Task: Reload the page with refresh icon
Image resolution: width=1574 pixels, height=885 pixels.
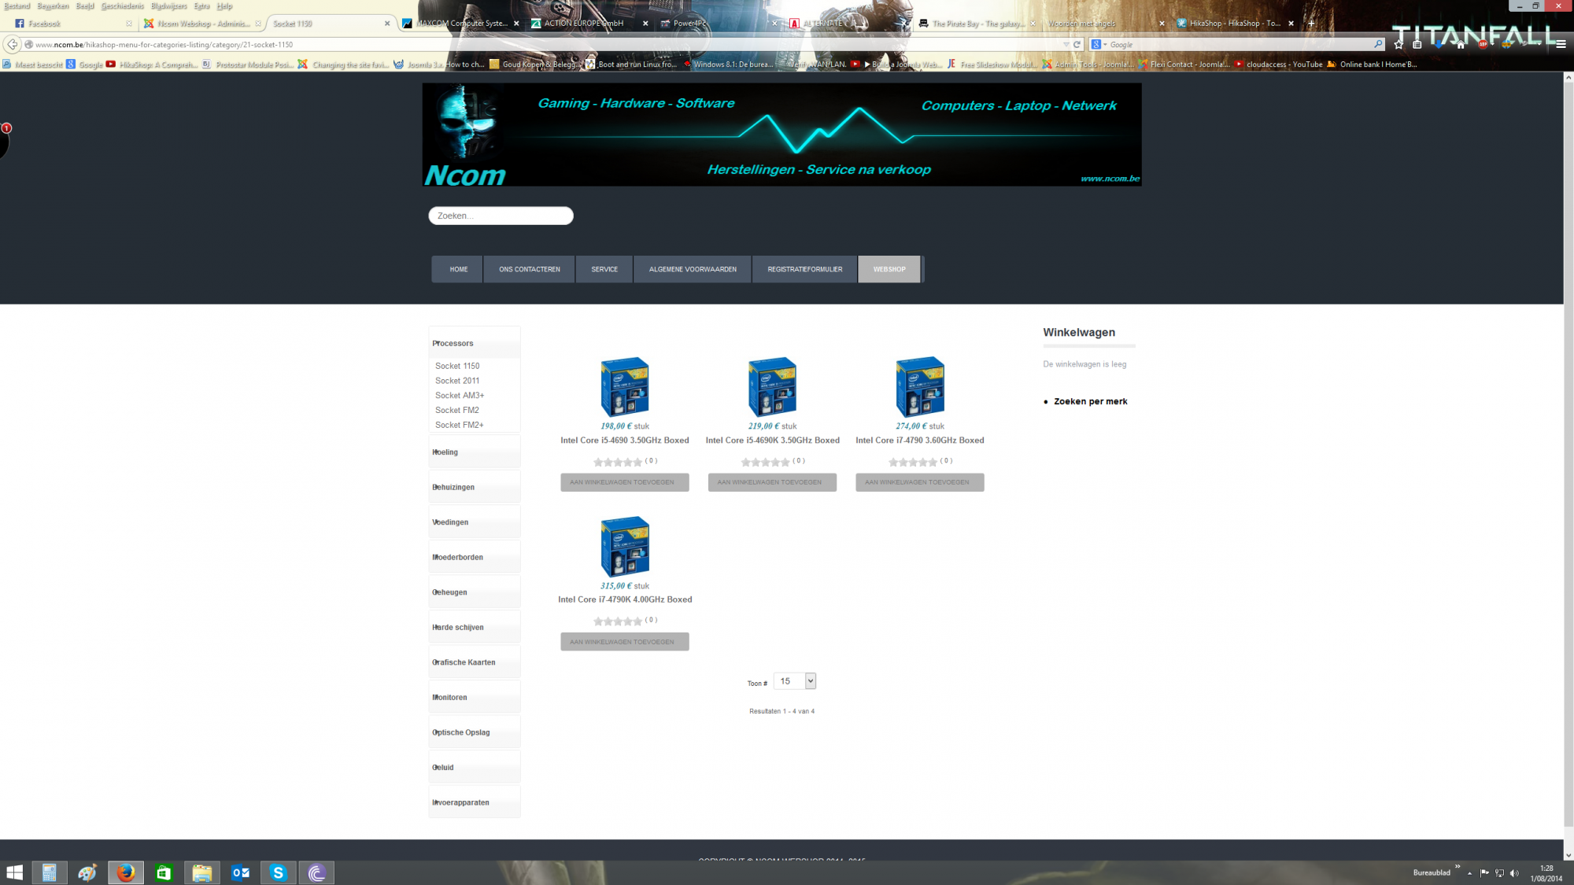Action: (1077, 45)
